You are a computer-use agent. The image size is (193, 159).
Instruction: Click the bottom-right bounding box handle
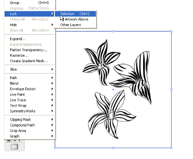point(171,148)
